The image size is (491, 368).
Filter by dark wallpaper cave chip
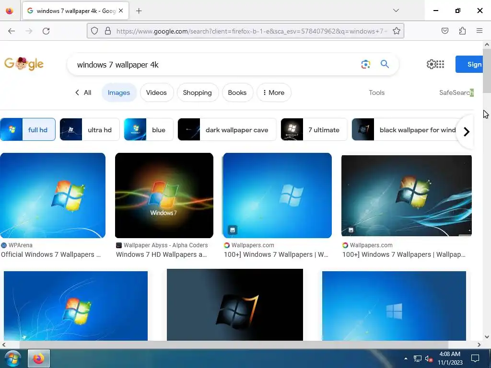click(227, 129)
